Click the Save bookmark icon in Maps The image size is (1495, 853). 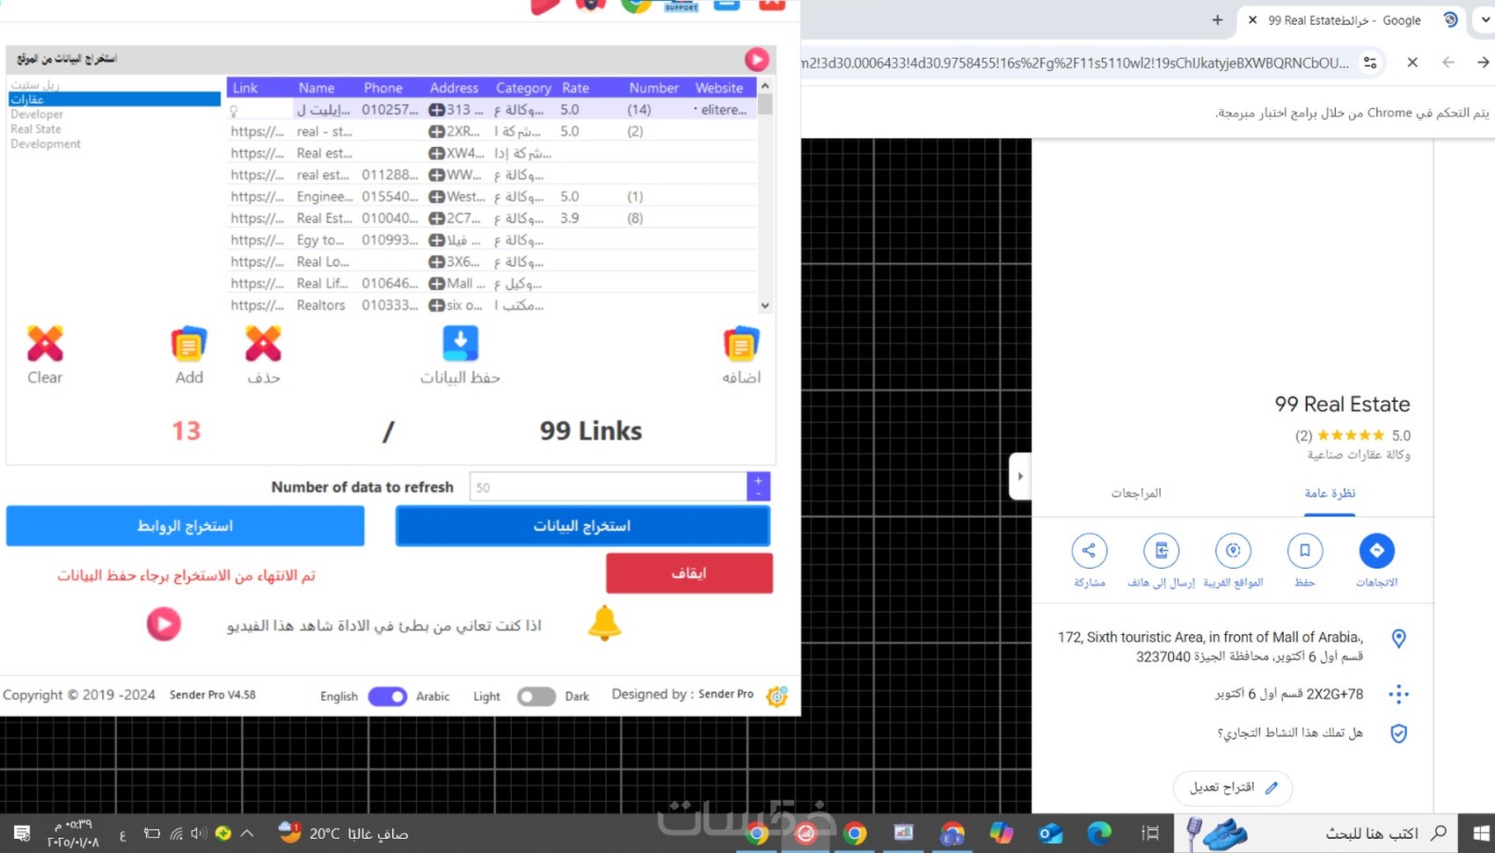1305,550
